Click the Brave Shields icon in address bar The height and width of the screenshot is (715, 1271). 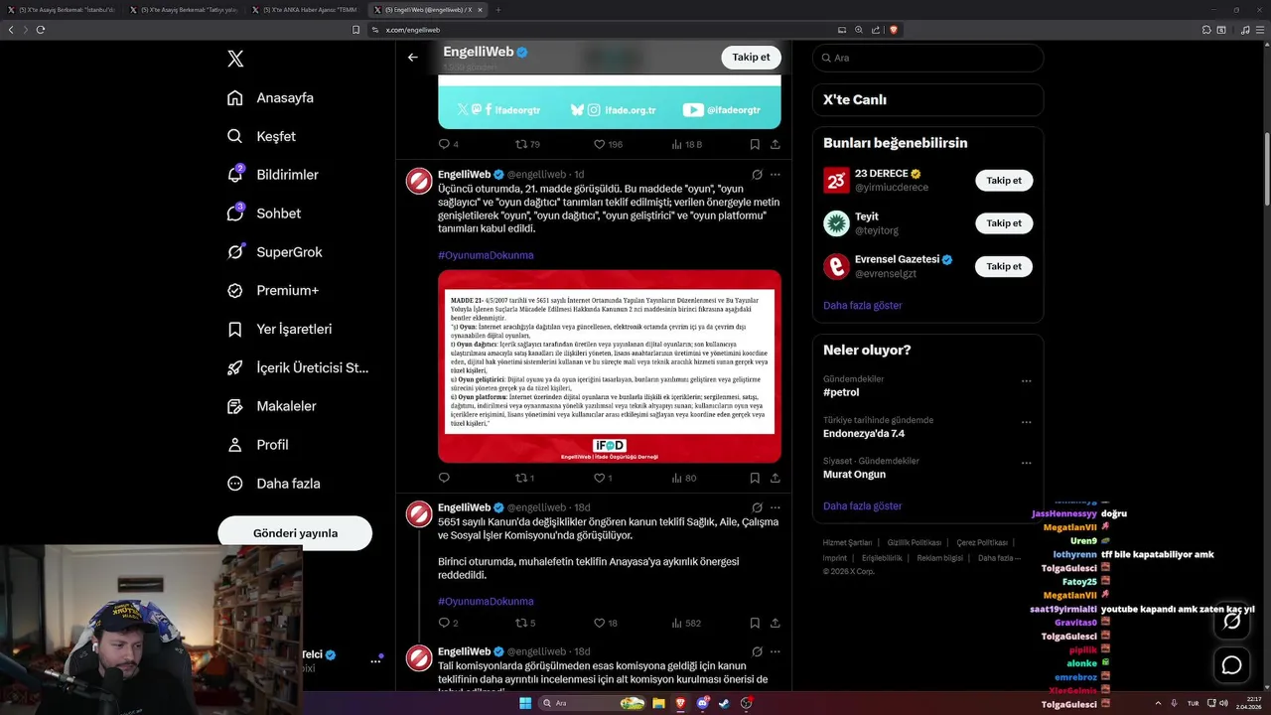click(893, 30)
